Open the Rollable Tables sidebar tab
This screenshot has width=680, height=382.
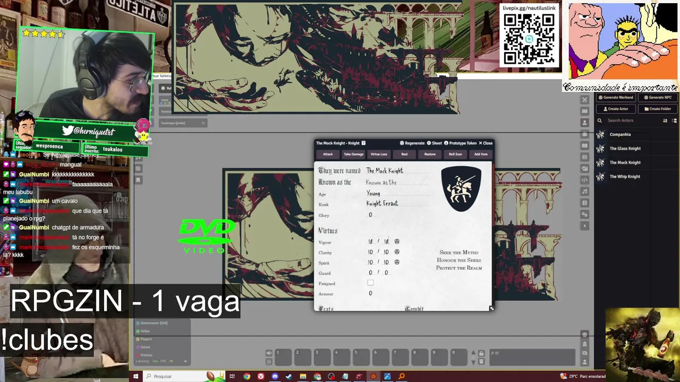585,157
